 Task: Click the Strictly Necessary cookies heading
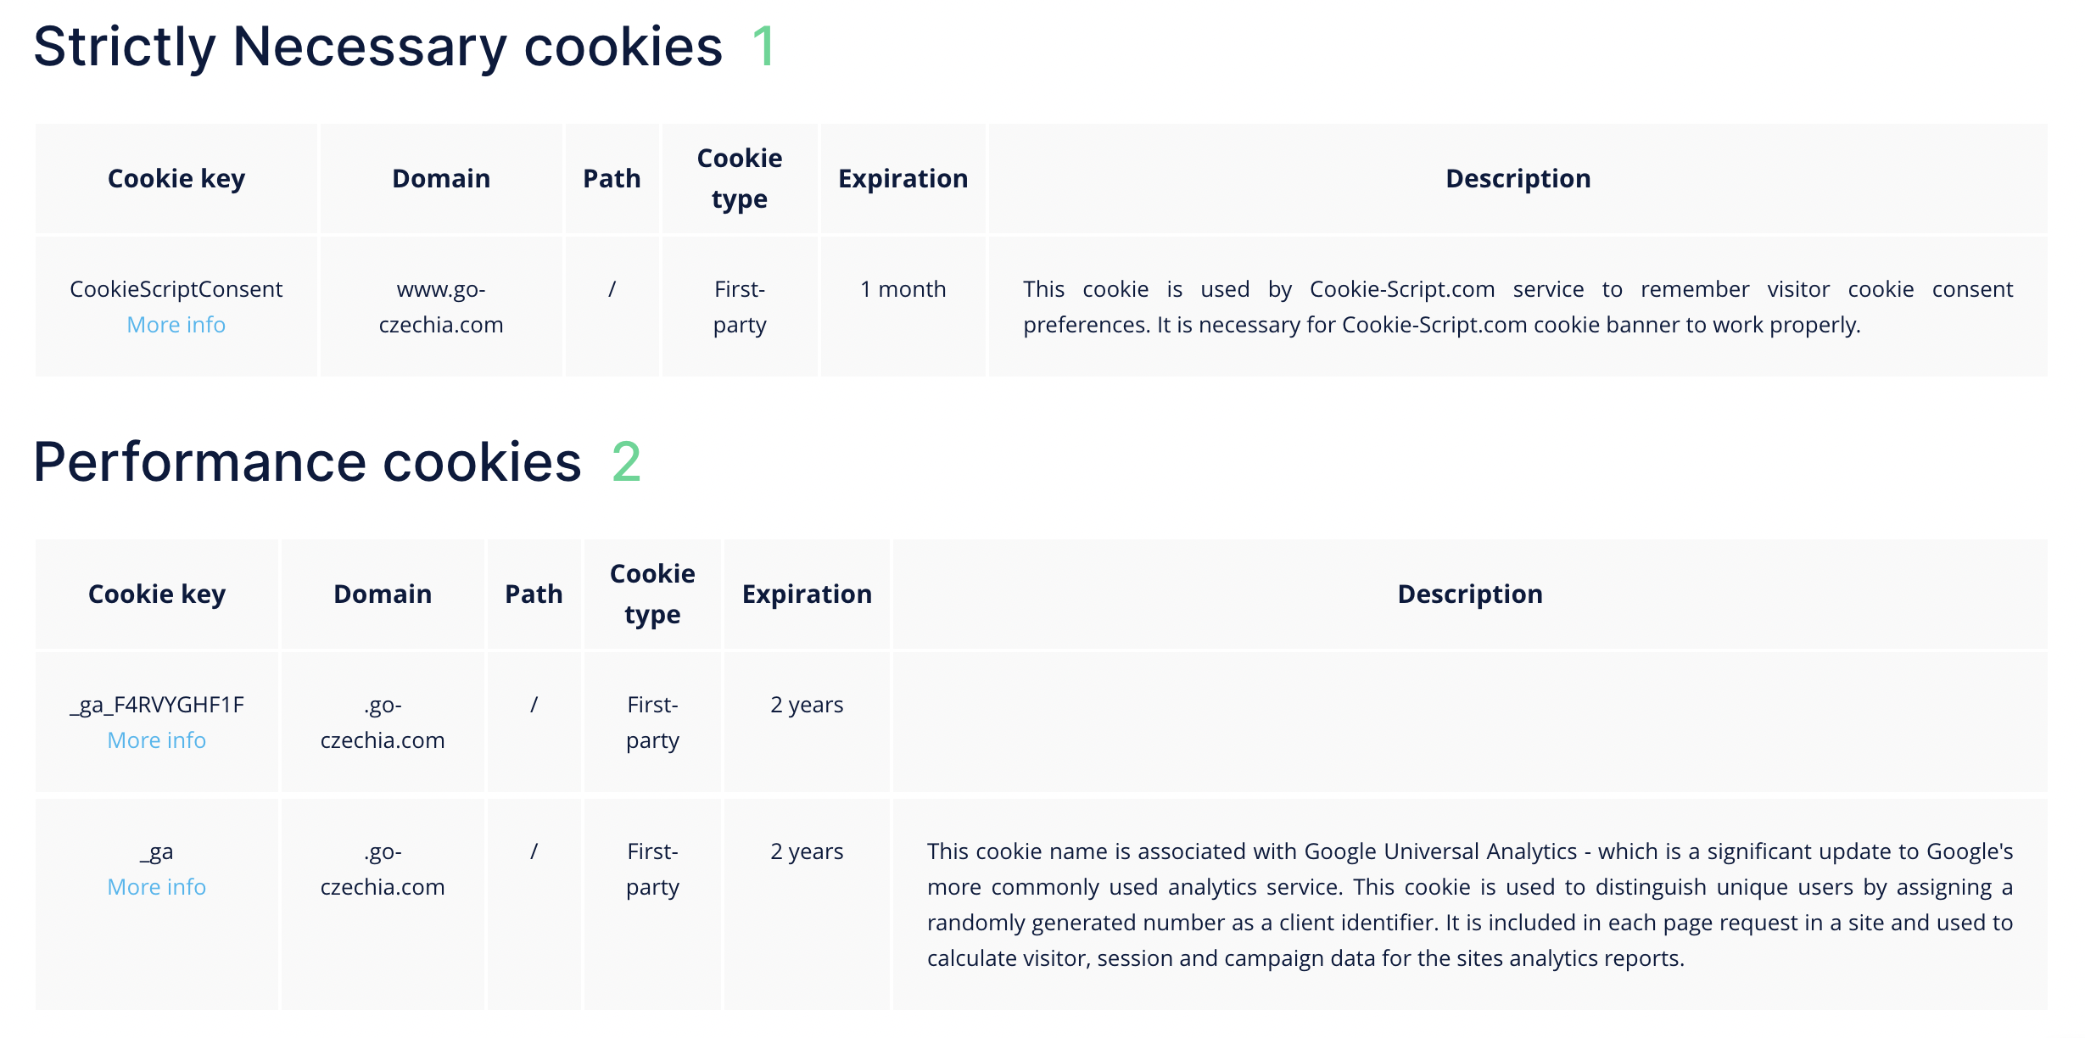click(x=377, y=47)
